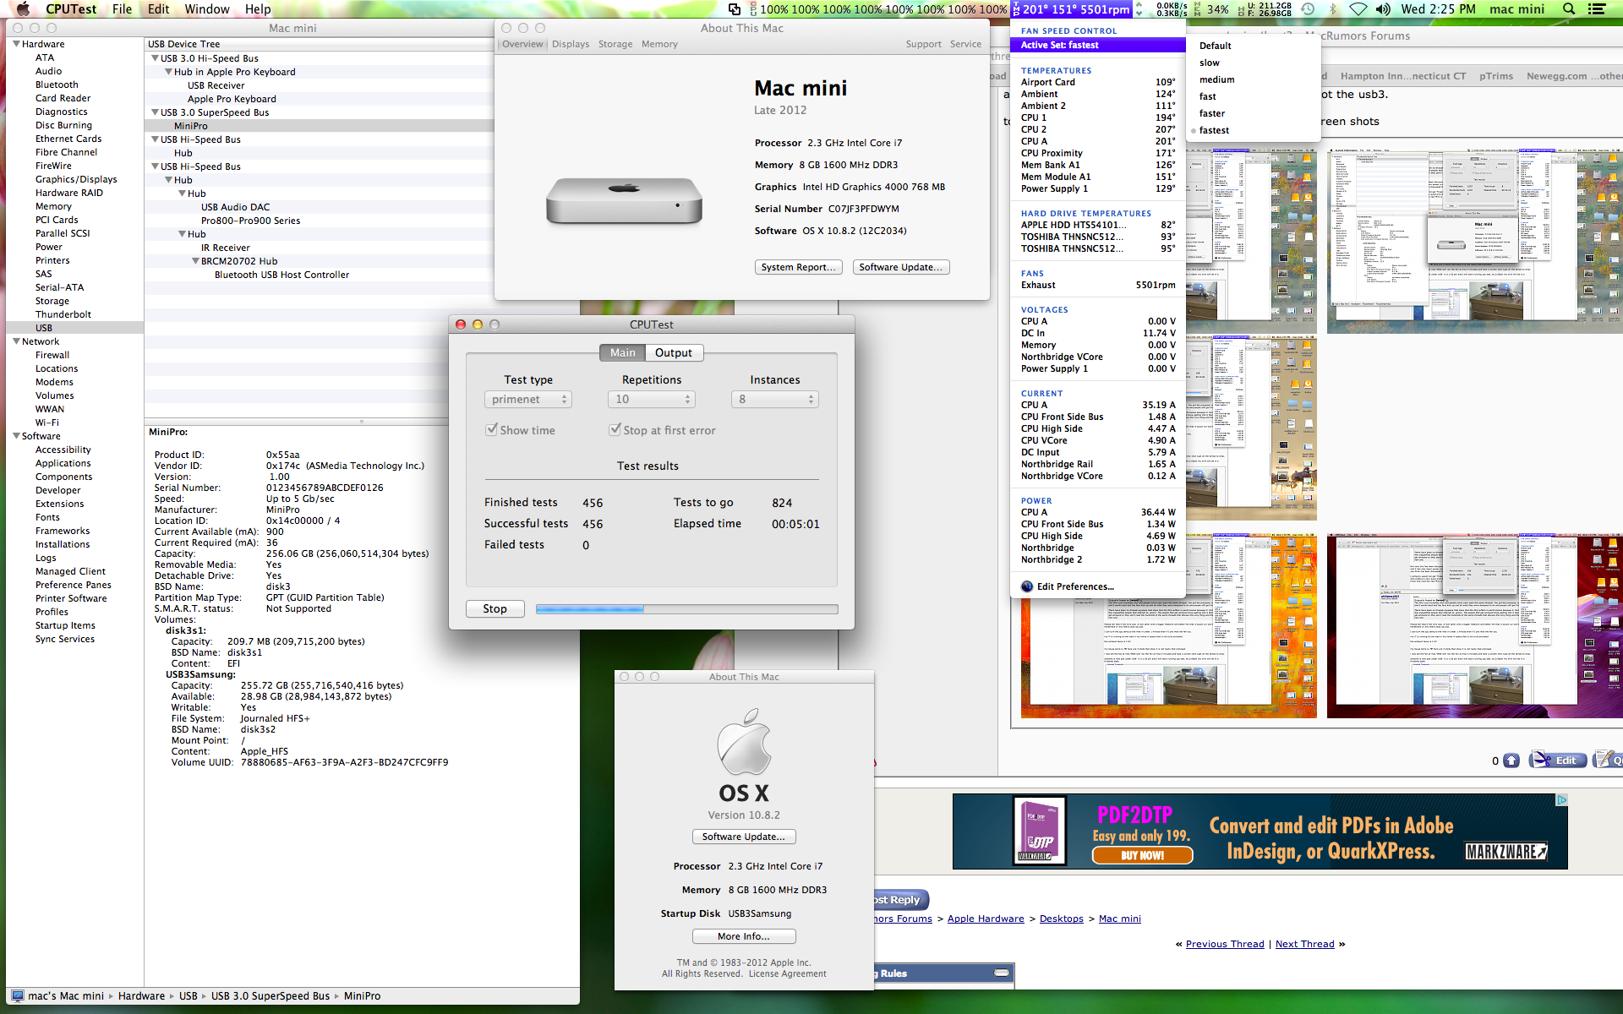This screenshot has height=1014, width=1623.
Task: Click the Bluetooth menu bar icon
Action: 1333,9
